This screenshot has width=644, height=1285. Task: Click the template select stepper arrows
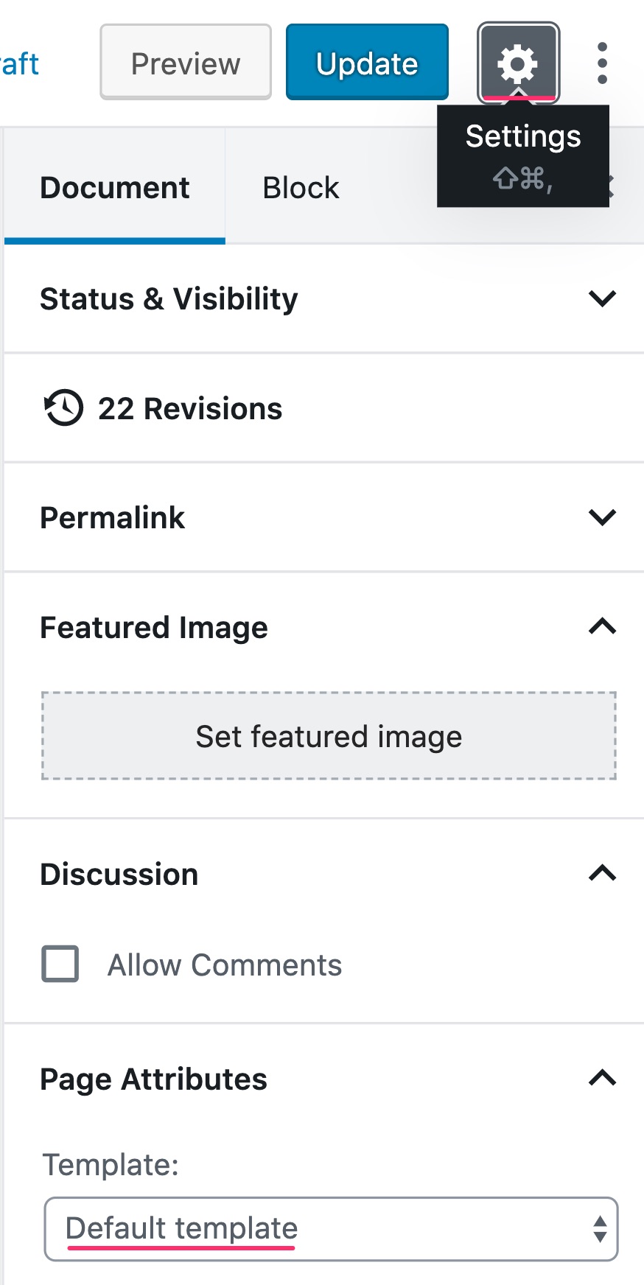(600, 1229)
